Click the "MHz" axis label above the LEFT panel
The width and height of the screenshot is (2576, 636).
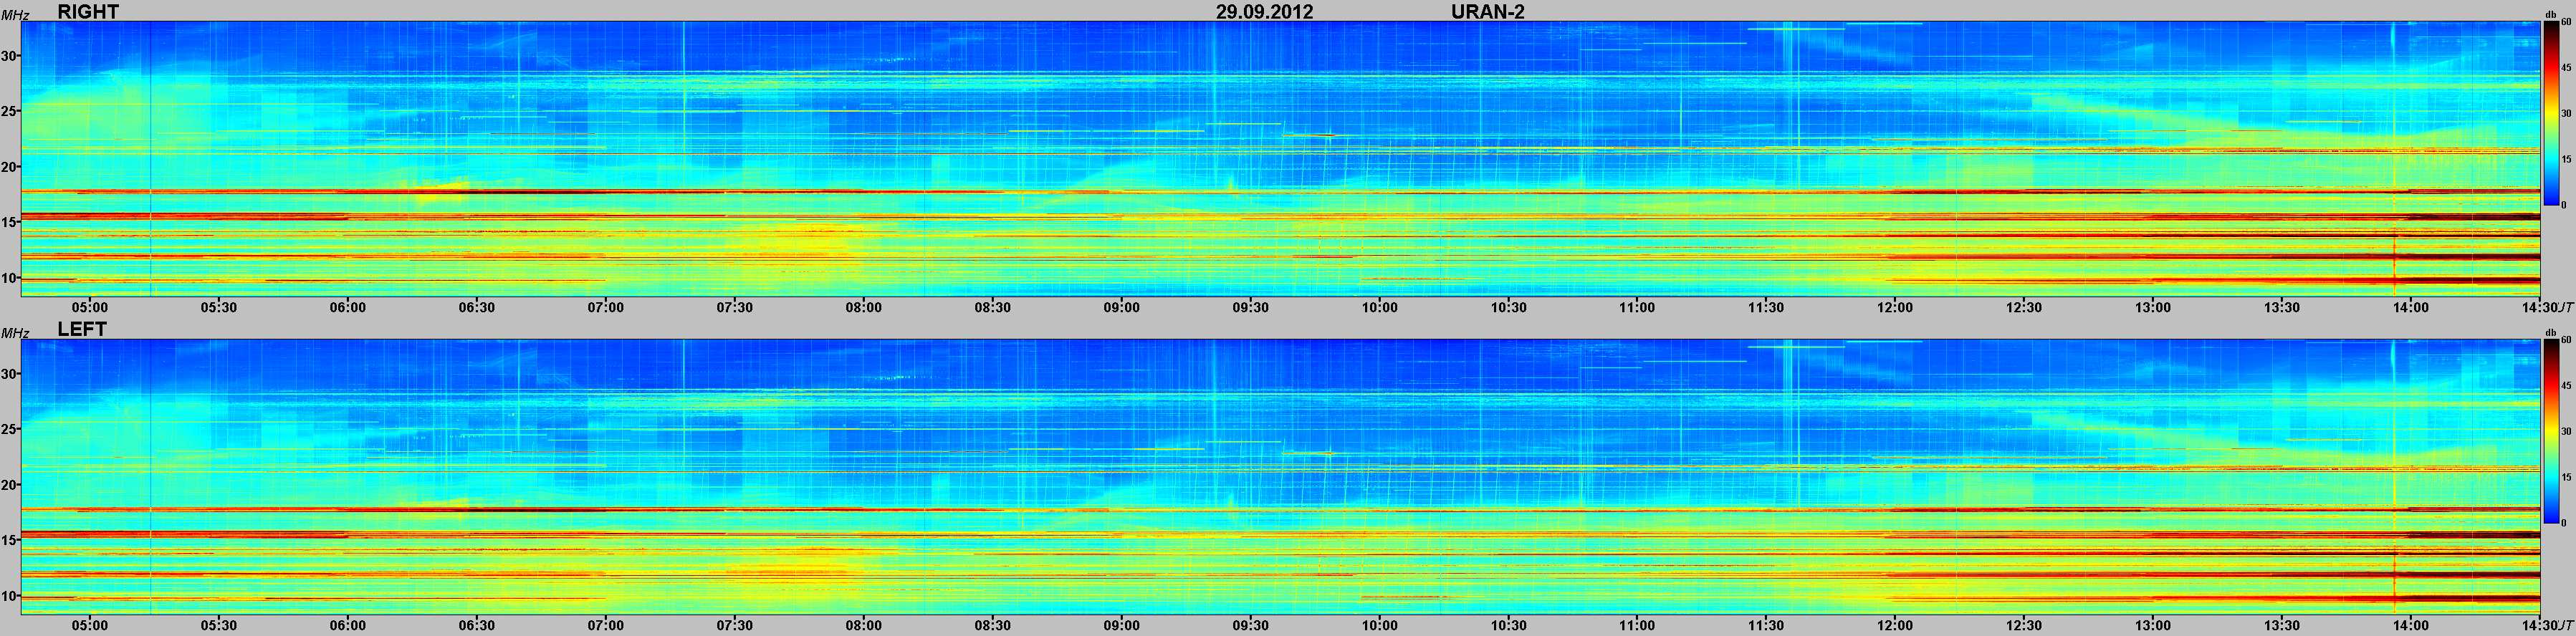[14, 333]
